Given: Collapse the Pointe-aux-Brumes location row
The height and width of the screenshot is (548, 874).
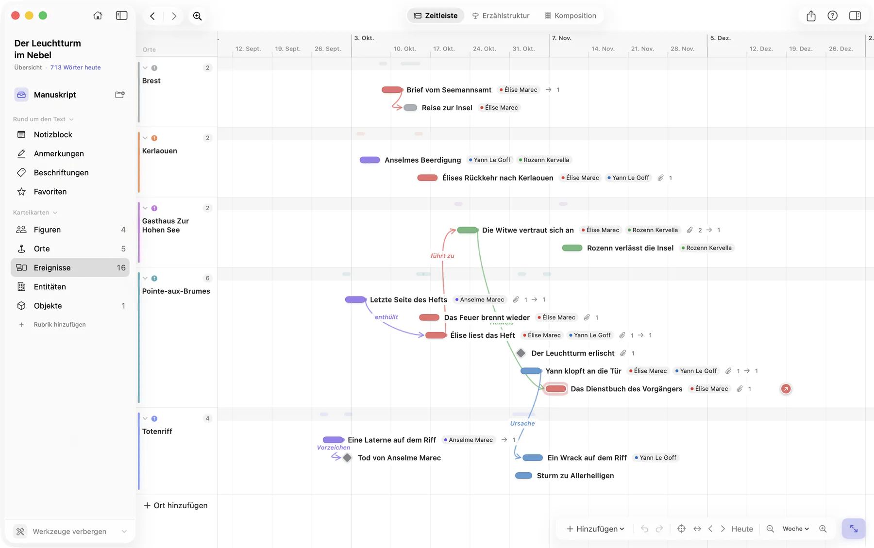Looking at the screenshot, I should pos(145,279).
